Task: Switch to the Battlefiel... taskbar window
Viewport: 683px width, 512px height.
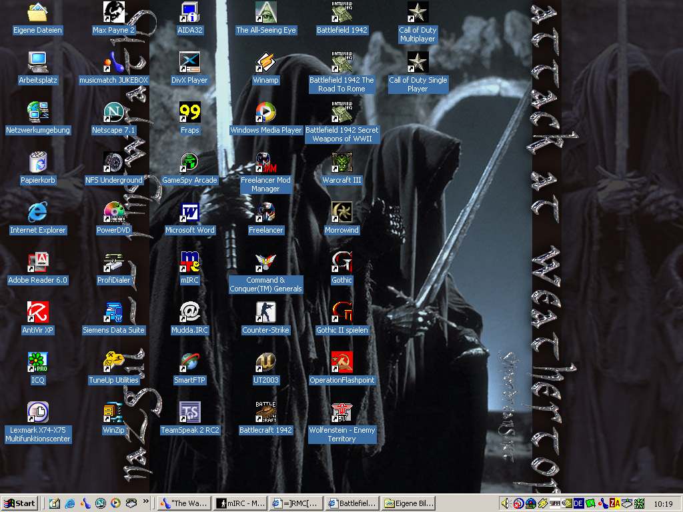Action: coord(352,503)
